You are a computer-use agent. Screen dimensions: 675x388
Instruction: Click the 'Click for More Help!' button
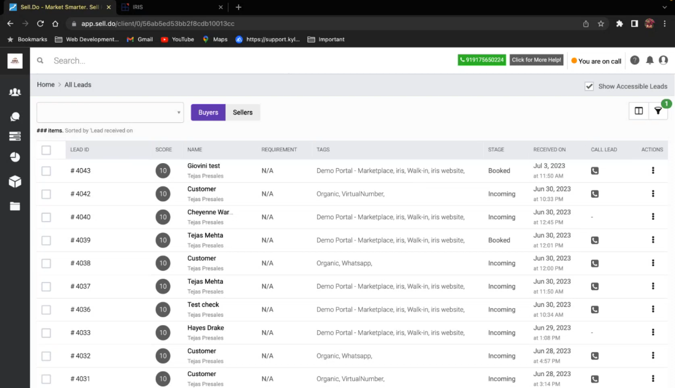point(536,60)
